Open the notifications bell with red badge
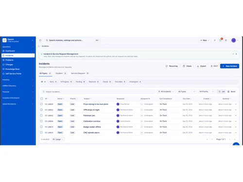This screenshot has height=182, width=243. click(220, 40)
